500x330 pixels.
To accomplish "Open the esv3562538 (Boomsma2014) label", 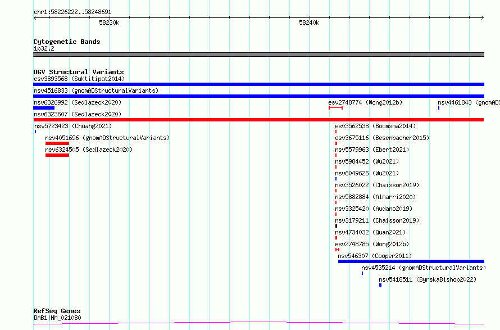I will click(x=375, y=126).
